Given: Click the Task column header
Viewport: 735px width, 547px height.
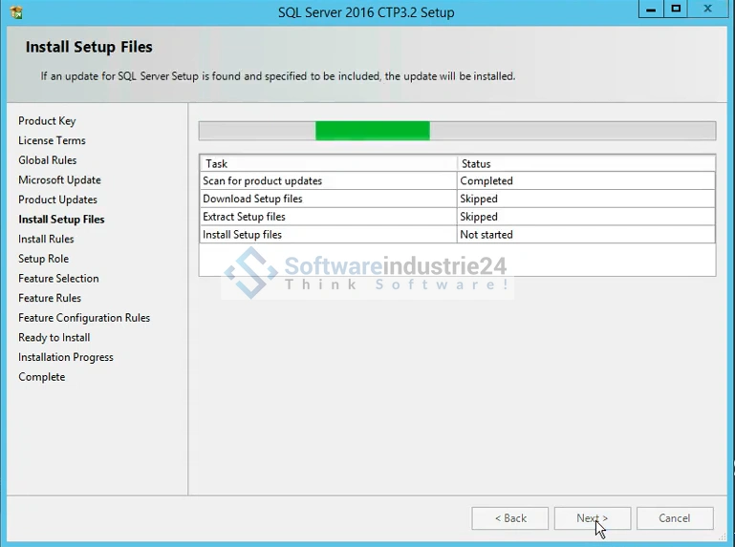Looking at the screenshot, I should pyautogui.click(x=328, y=163).
